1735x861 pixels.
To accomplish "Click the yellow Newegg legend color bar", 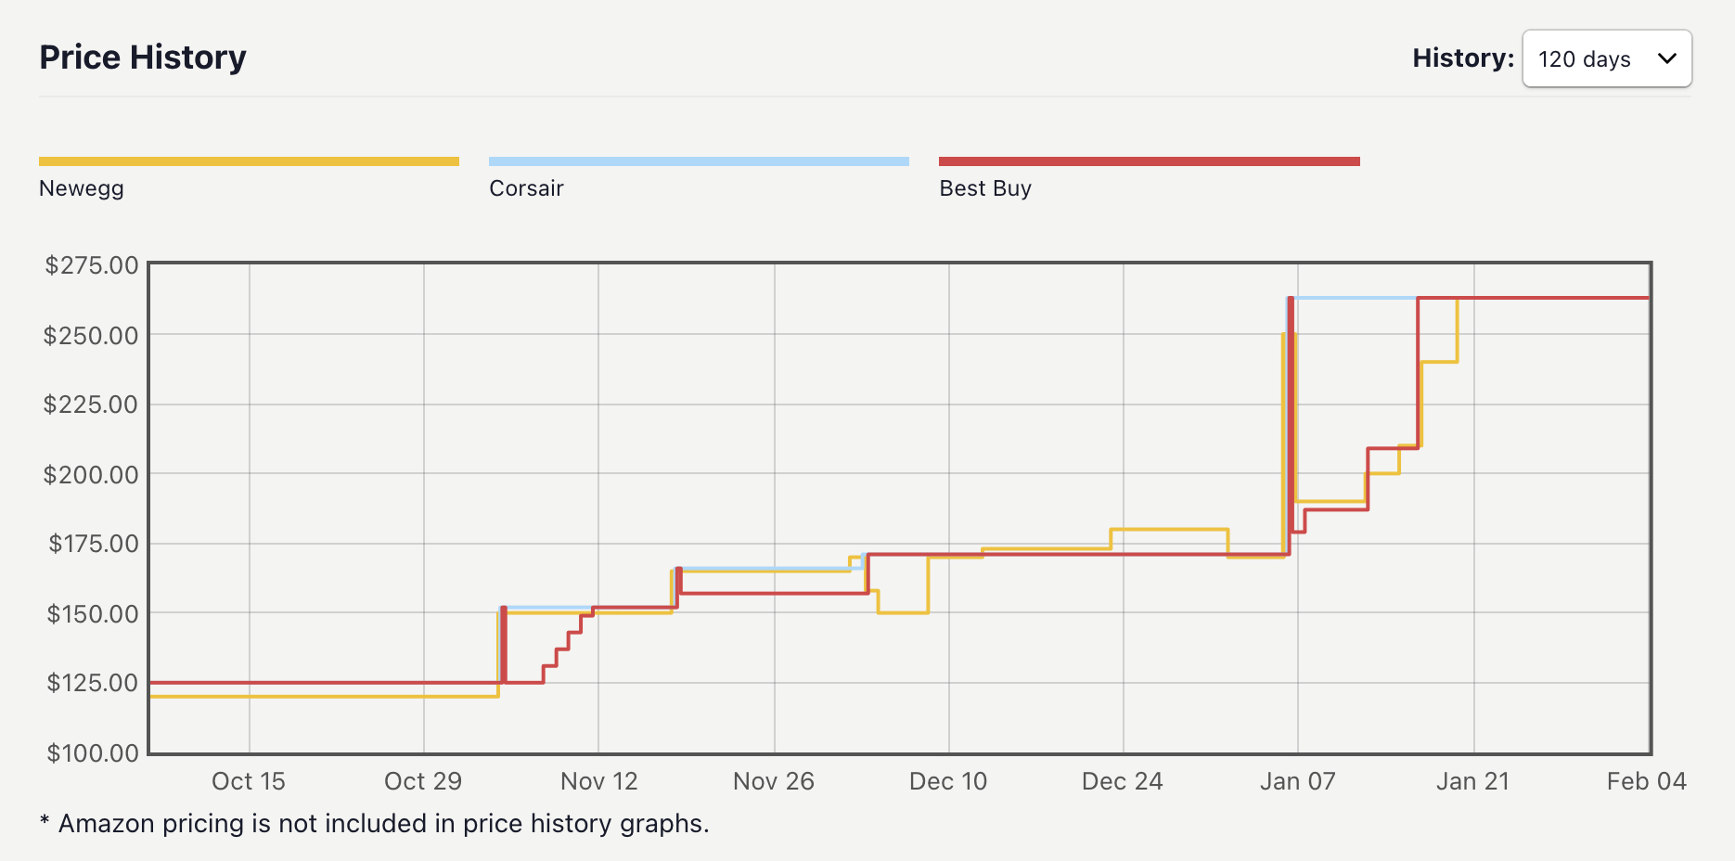I will [x=249, y=161].
